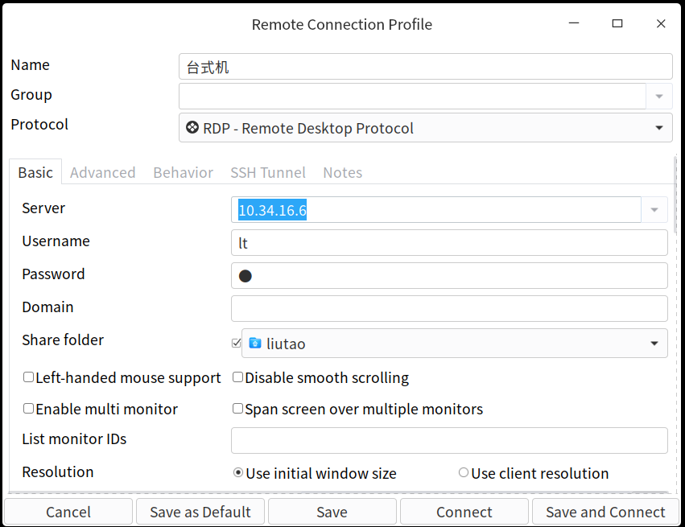Click the RDP protocol icon

[x=192, y=128]
